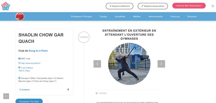Click the 11/05/2021 timeline circle
216x103 pixels.
84,37
